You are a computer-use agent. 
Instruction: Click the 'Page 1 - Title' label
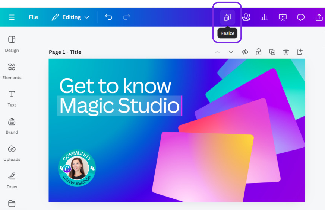pyautogui.click(x=65, y=52)
